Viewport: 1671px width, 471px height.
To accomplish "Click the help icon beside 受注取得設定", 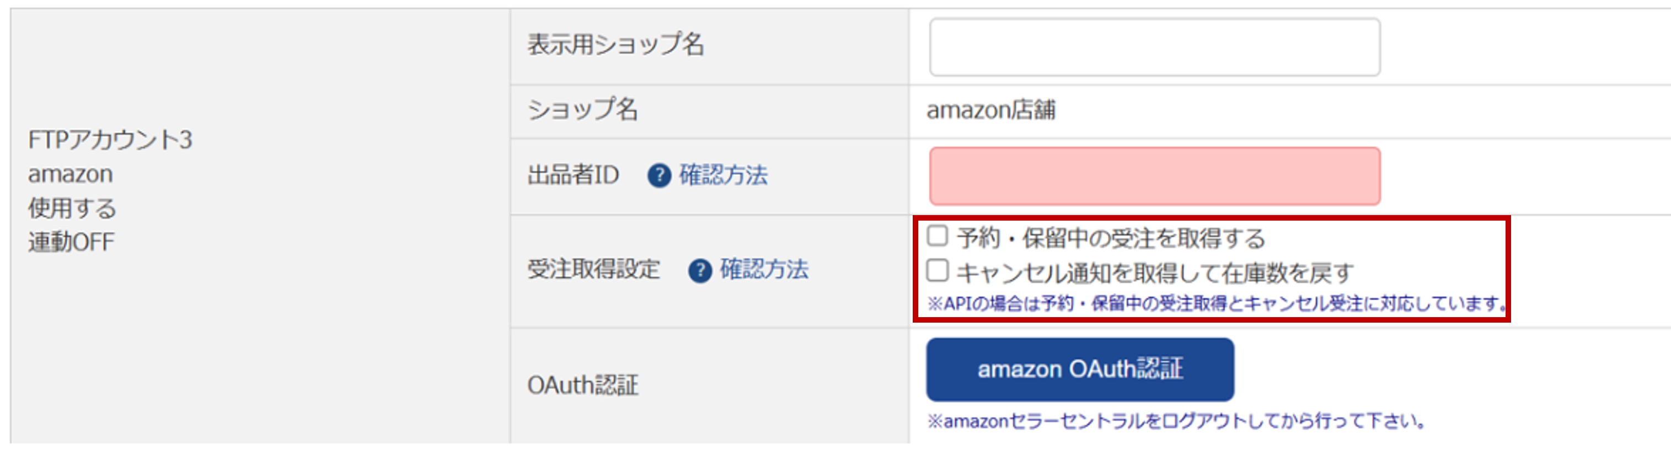I will [x=699, y=270].
